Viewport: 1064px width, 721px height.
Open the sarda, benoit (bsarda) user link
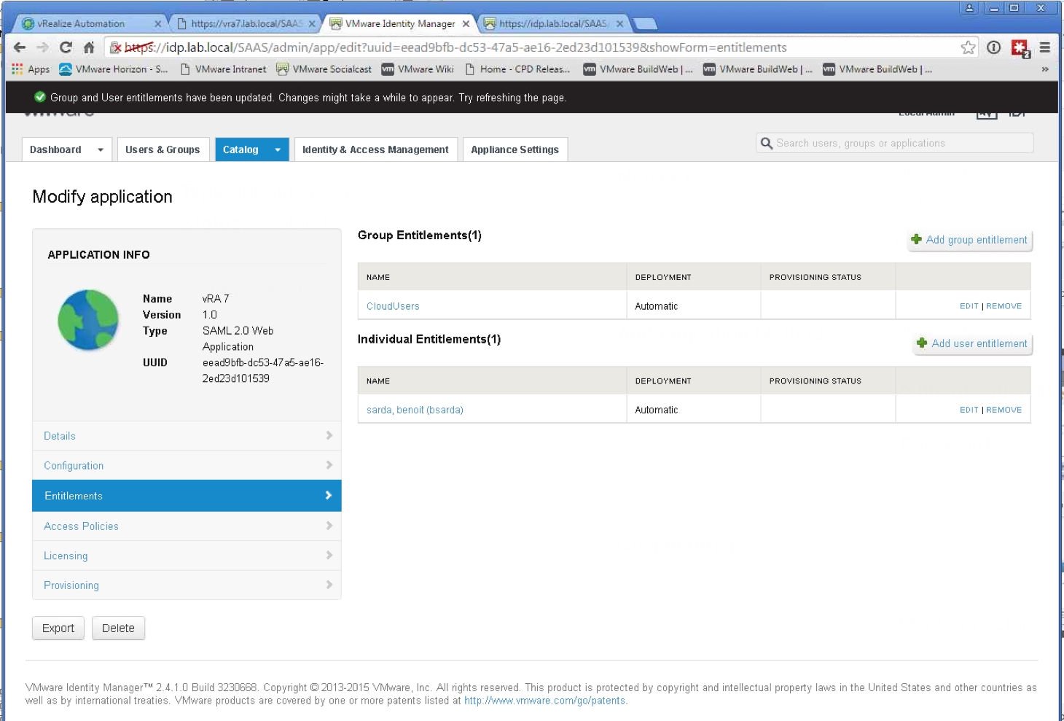(415, 410)
